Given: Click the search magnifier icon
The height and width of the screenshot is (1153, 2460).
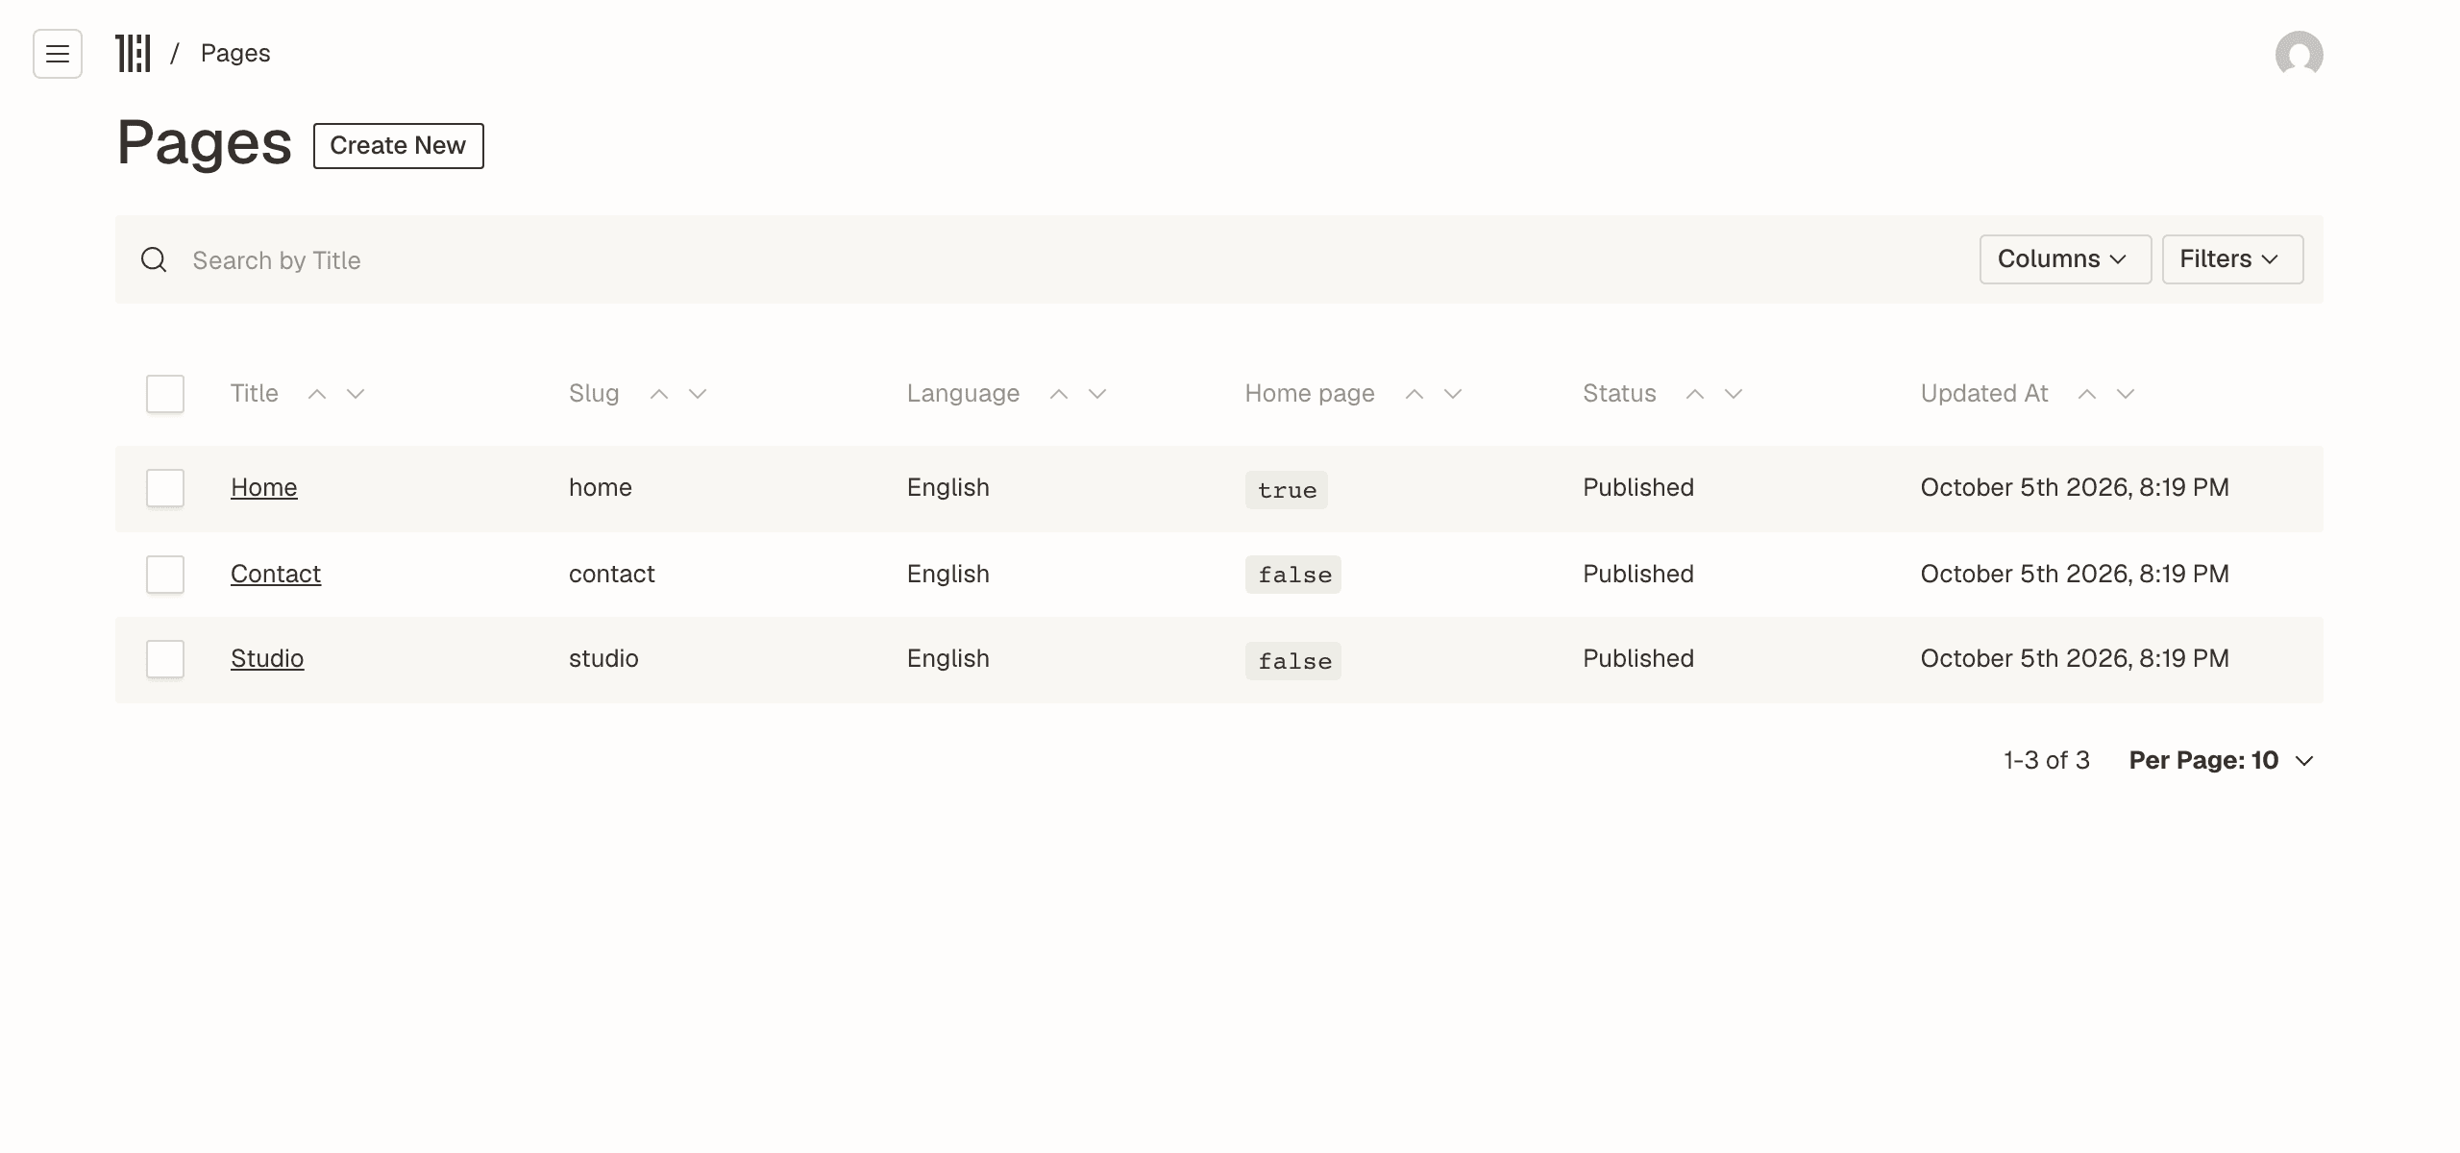Looking at the screenshot, I should pyautogui.click(x=154, y=259).
